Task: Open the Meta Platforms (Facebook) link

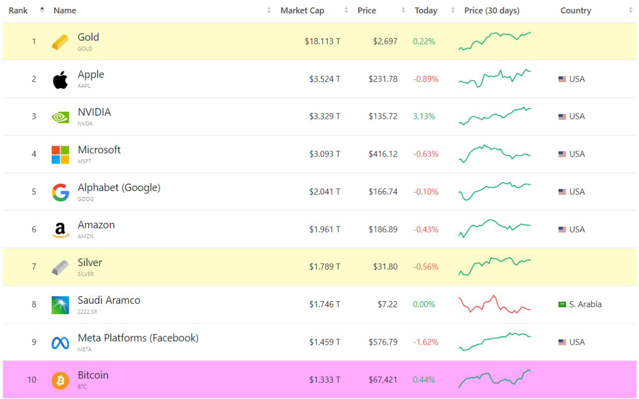Action: point(138,338)
